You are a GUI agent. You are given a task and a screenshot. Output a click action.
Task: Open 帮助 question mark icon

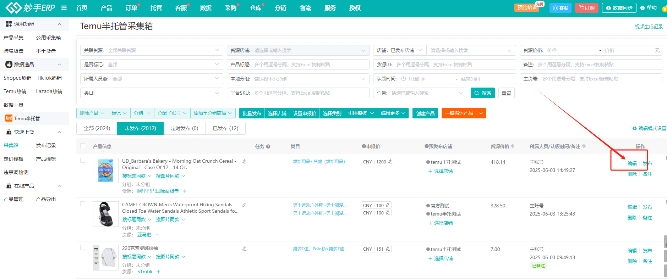[643, 8]
